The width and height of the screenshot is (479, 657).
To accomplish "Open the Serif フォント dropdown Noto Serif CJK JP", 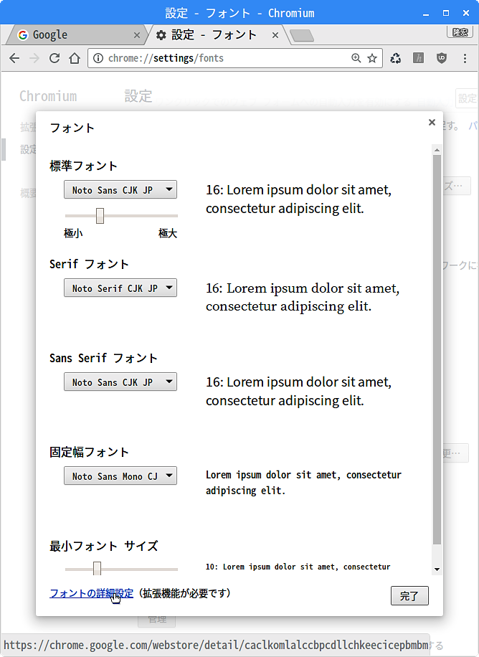I will (120, 288).
